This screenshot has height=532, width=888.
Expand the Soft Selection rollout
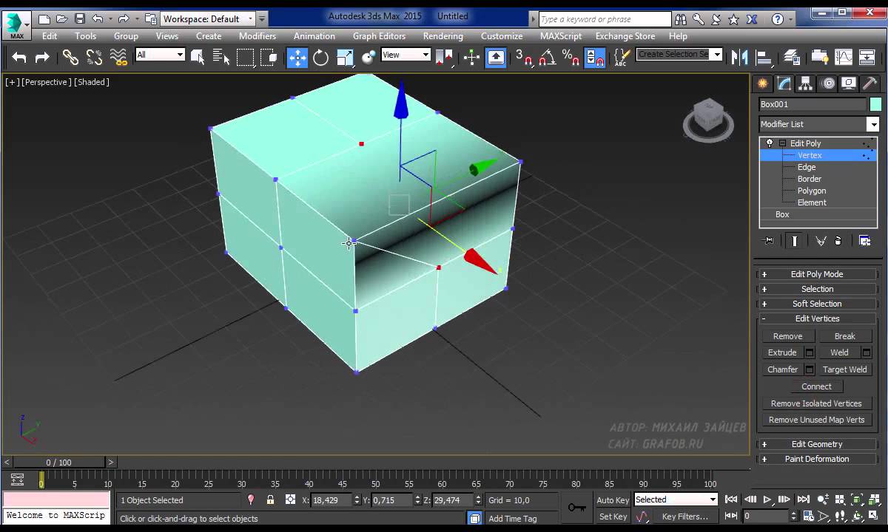(817, 304)
